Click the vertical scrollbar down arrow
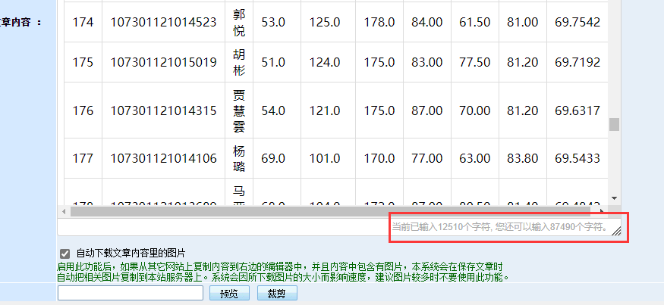The height and width of the screenshot is (305, 664). 614,198
